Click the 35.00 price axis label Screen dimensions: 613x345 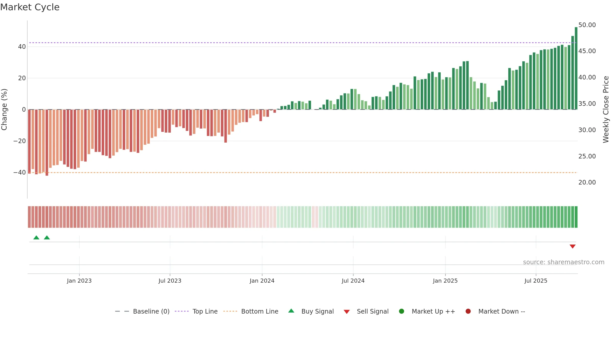(587, 103)
